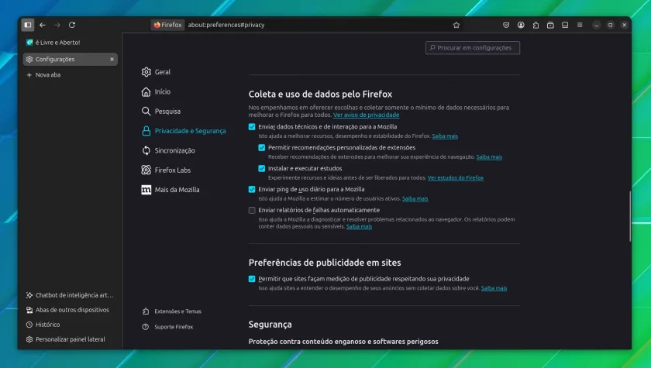The width and height of the screenshot is (651, 368).
Task: Open the AI chatbot sidebar tool
Action: [x=70, y=295]
